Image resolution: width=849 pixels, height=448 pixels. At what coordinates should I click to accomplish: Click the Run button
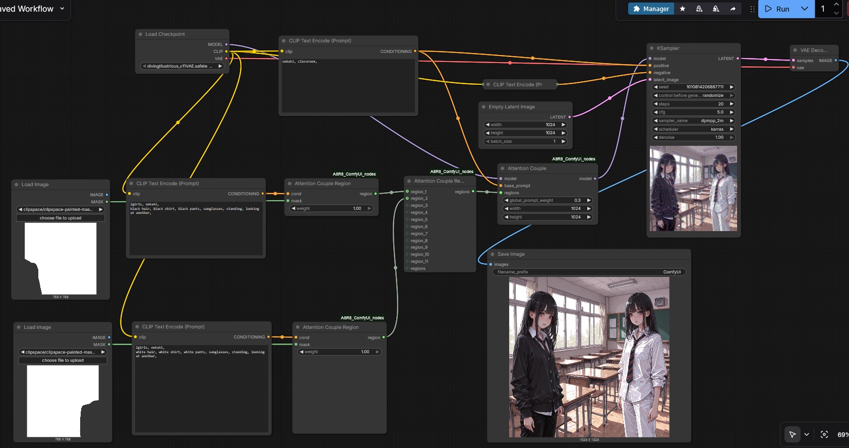tap(777, 9)
